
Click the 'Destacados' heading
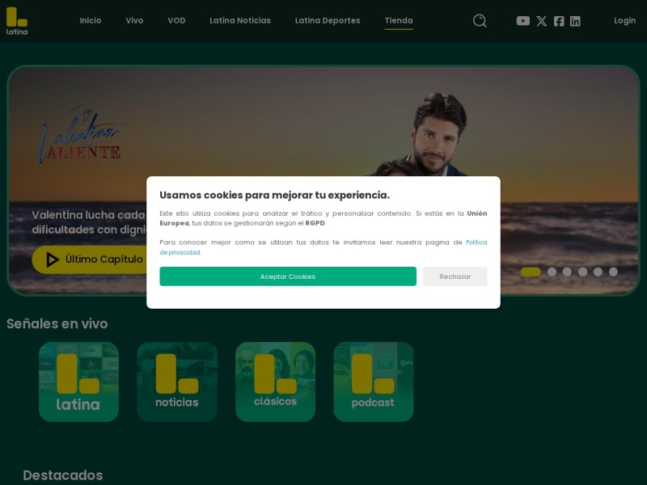(63, 475)
